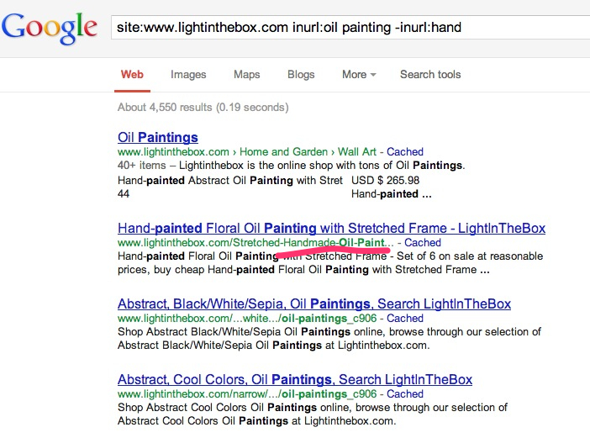This screenshot has width=590, height=438.
Task: Expand the More dropdown menu
Action: [x=358, y=75]
